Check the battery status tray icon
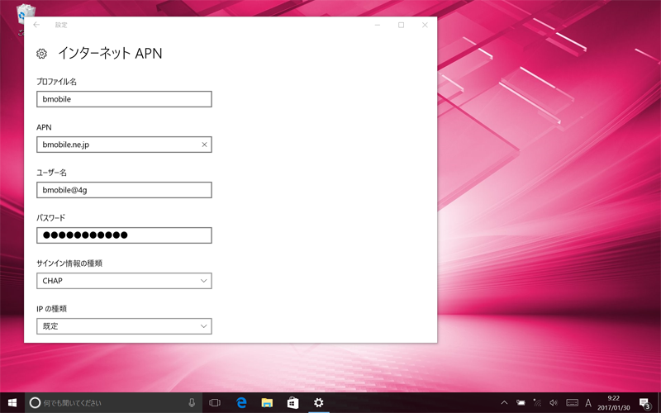 521,403
